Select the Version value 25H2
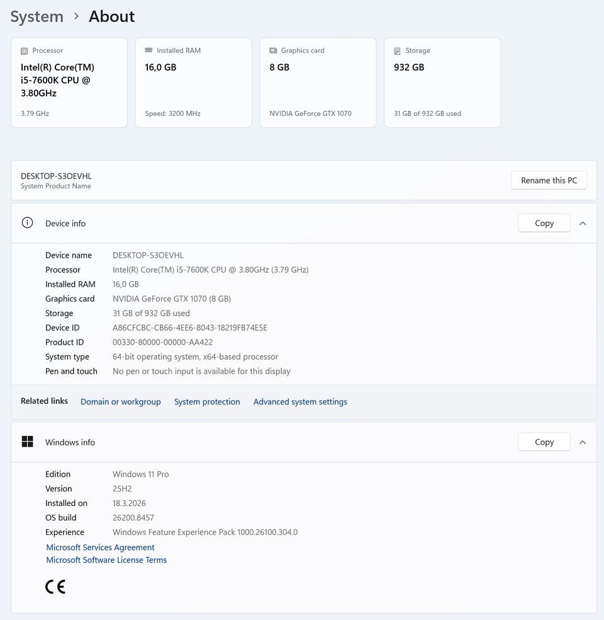604x620 pixels. coord(122,489)
